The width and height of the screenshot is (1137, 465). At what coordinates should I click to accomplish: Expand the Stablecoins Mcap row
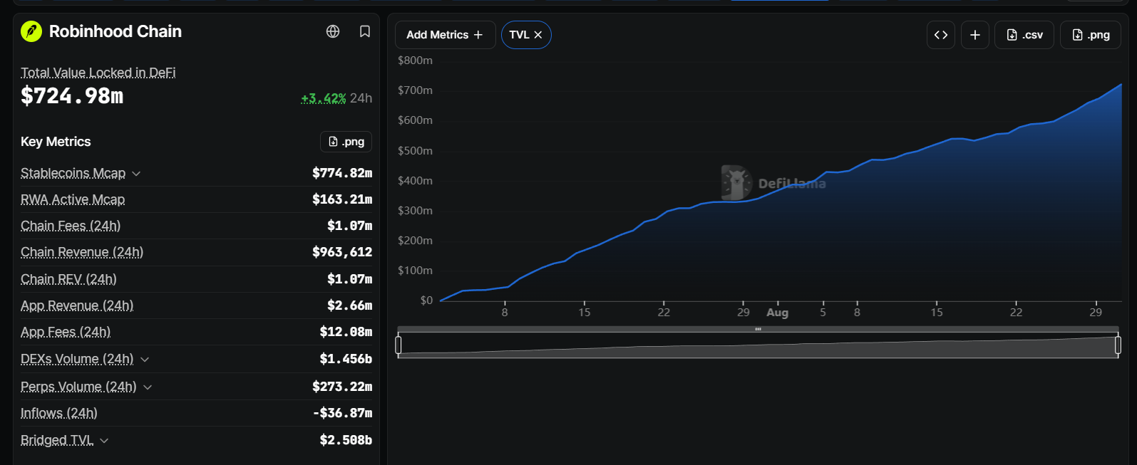click(x=136, y=174)
